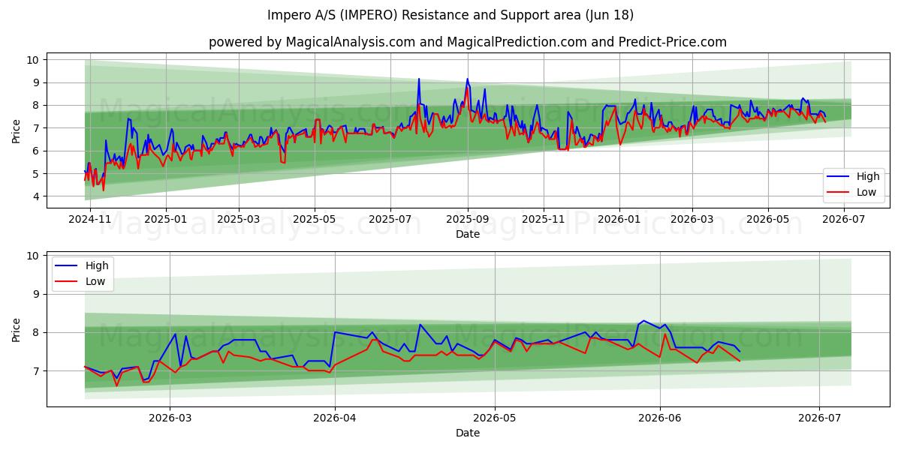The width and height of the screenshot is (901, 450).
Task: Click the '2026-03' x-axis label on top chart
Action: (692, 220)
